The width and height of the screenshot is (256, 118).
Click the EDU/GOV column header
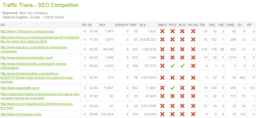click(x=122, y=25)
